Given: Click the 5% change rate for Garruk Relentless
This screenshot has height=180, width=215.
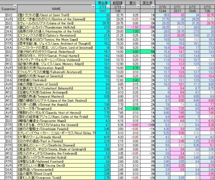Looking at the screenshot, I should (148, 52).
